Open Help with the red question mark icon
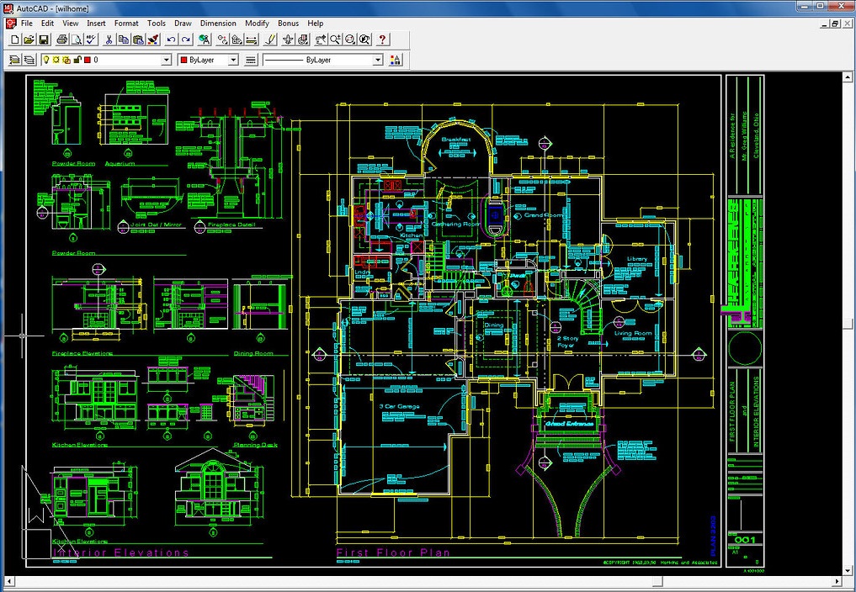Screen dimensions: 856x592 pos(382,40)
